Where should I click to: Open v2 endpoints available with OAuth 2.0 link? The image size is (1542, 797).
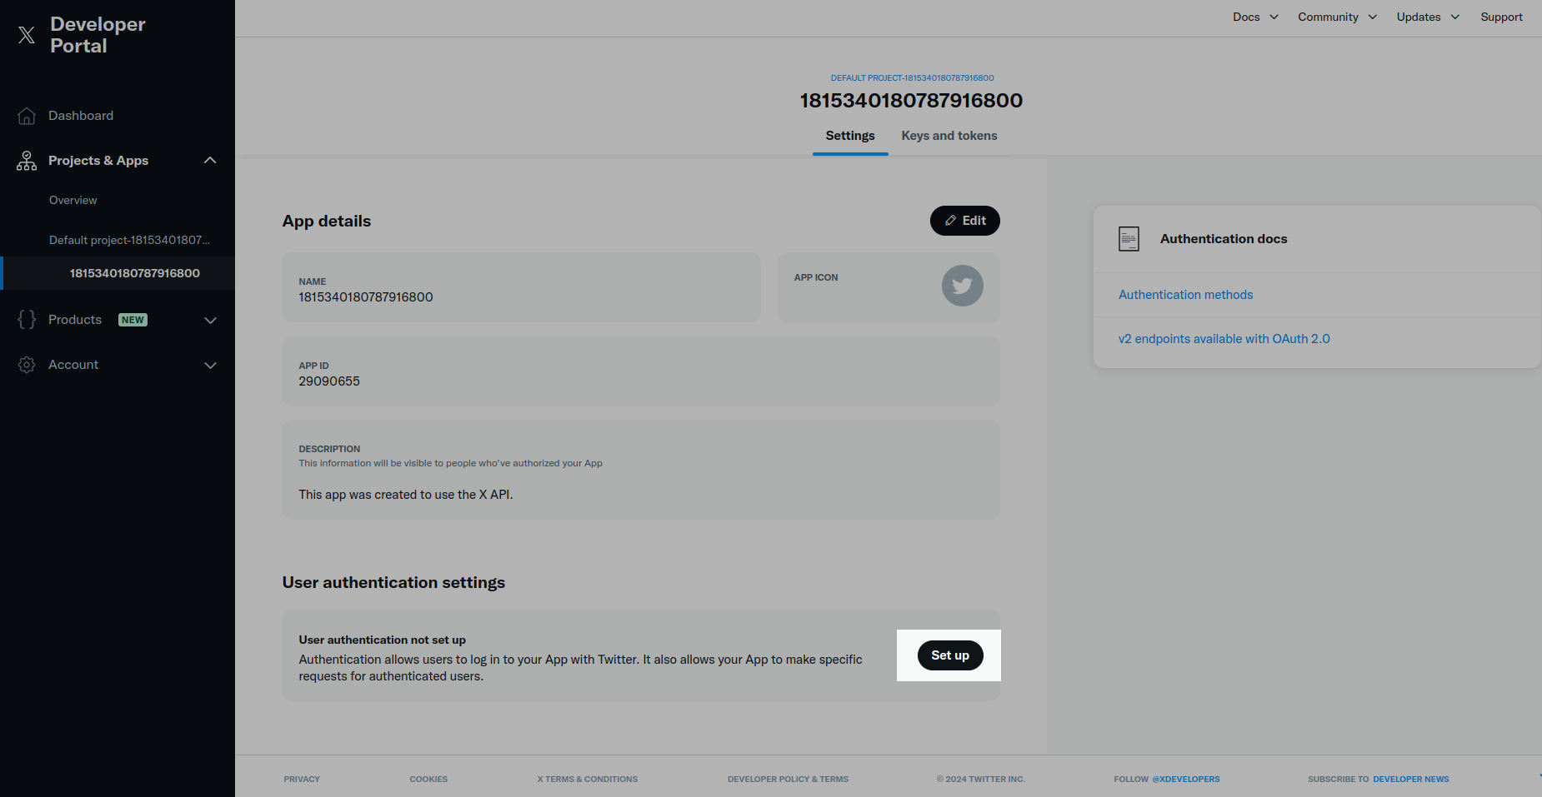click(1224, 339)
